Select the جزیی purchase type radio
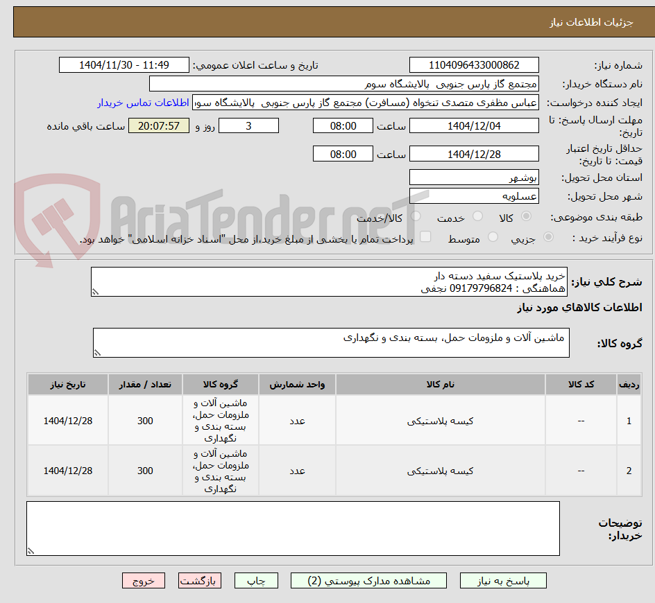Screen dimensions: 655x603 pos(548,237)
